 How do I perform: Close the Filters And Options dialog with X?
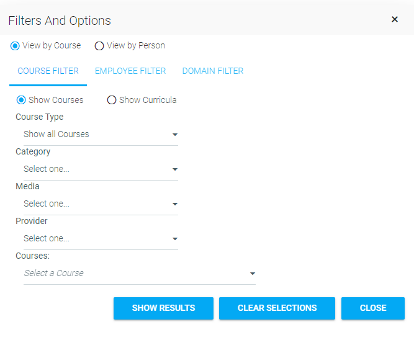point(395,19)
